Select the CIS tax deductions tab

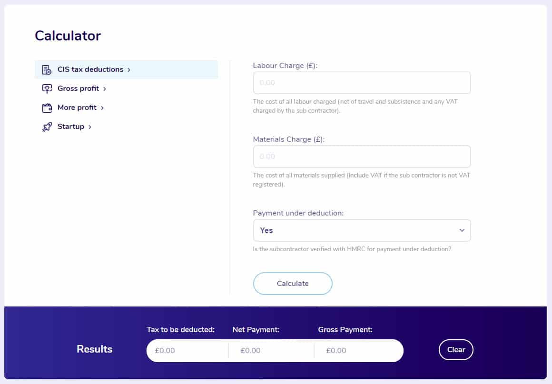click(127, 69)
